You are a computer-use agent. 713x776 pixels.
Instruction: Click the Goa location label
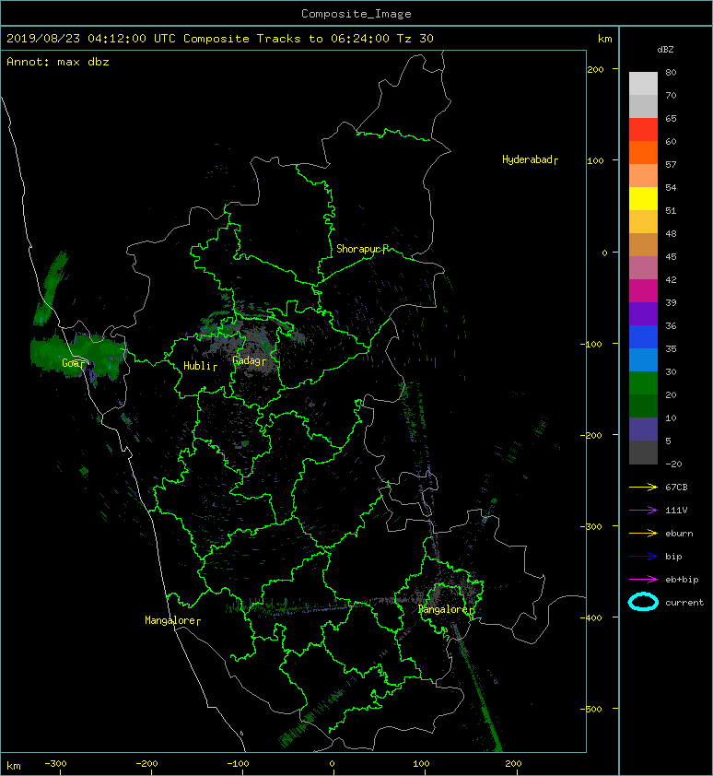(x=71, y=363)
